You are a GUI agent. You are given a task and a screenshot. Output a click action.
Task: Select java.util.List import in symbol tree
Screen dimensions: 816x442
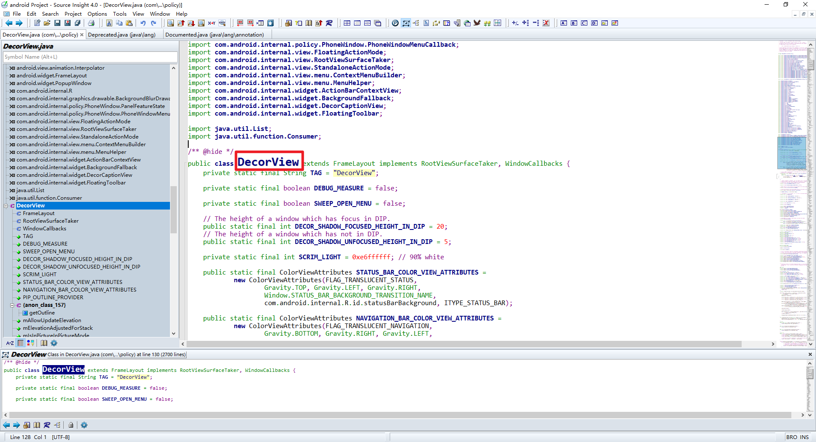point(30,190)
